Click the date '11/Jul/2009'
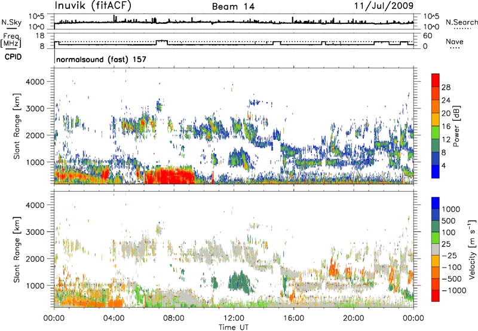The height and width of the screenshot is (331, 478). (x=384, y=6)
